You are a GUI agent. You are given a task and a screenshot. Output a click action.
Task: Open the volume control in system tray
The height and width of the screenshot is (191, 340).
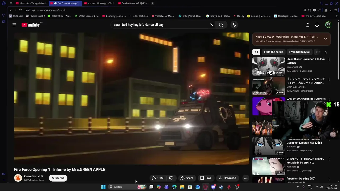coord(321,187)
